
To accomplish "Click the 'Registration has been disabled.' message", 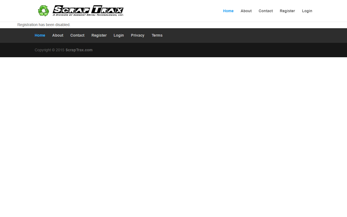I will 44,25.
